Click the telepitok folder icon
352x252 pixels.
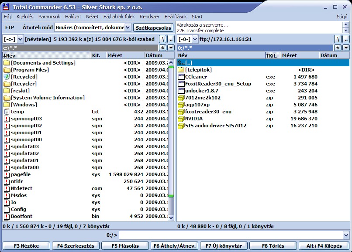[x=181, y=70]
